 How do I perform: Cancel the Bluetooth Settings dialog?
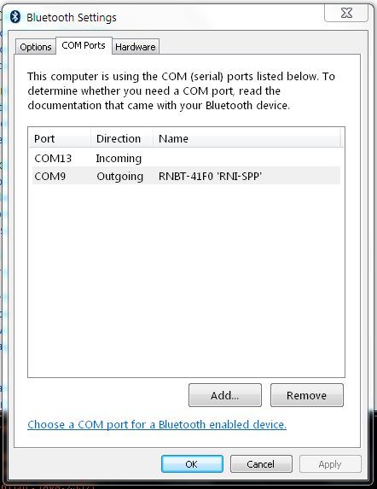(261, 463)
